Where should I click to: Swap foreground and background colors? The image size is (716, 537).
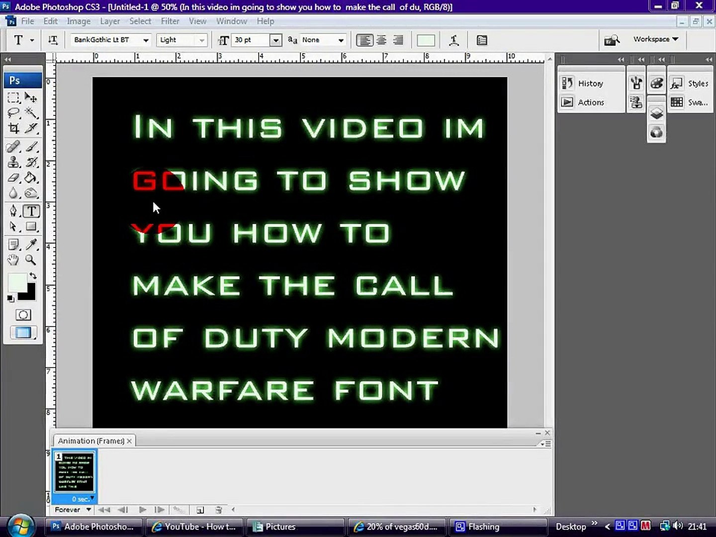33,276
